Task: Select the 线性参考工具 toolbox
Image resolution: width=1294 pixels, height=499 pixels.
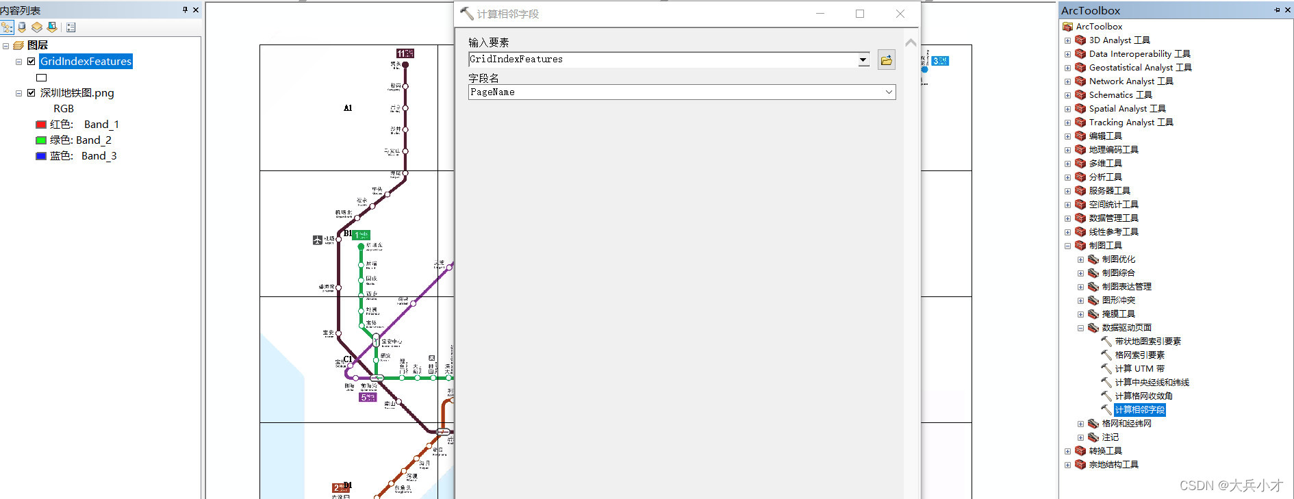Action: pyautogui.click(x=1113, y=232)
